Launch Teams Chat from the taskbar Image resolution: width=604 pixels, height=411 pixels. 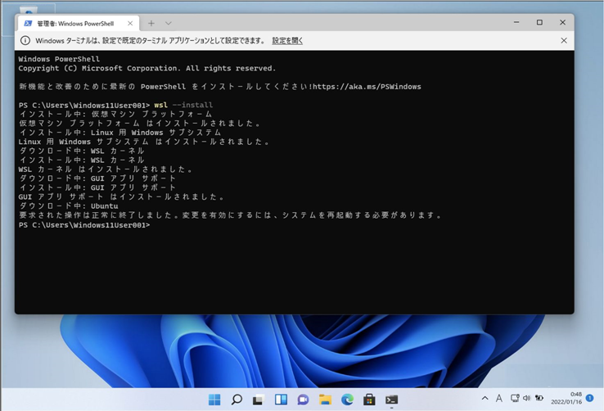coord(303,400)
